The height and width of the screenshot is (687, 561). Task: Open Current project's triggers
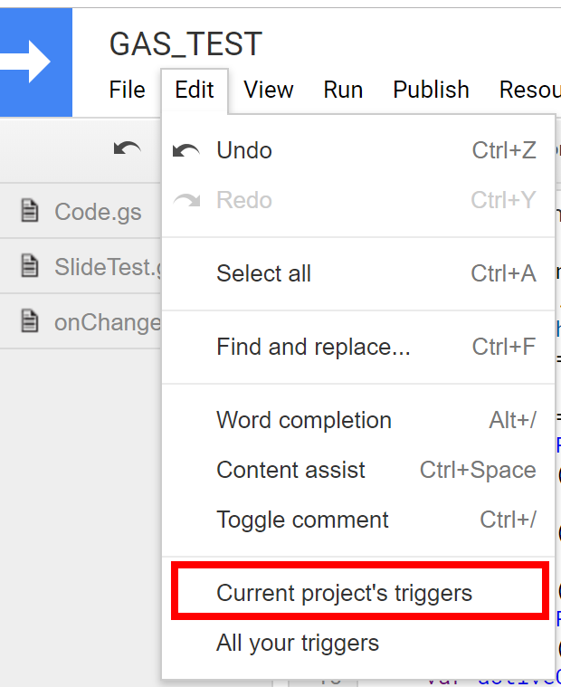tap(358, 593)
